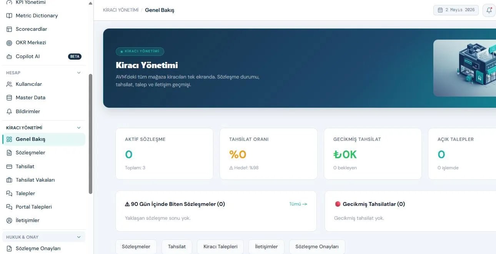496x254 pixels.
Task: Click the mall building illustration thumbnail
Action: (464, 68)
